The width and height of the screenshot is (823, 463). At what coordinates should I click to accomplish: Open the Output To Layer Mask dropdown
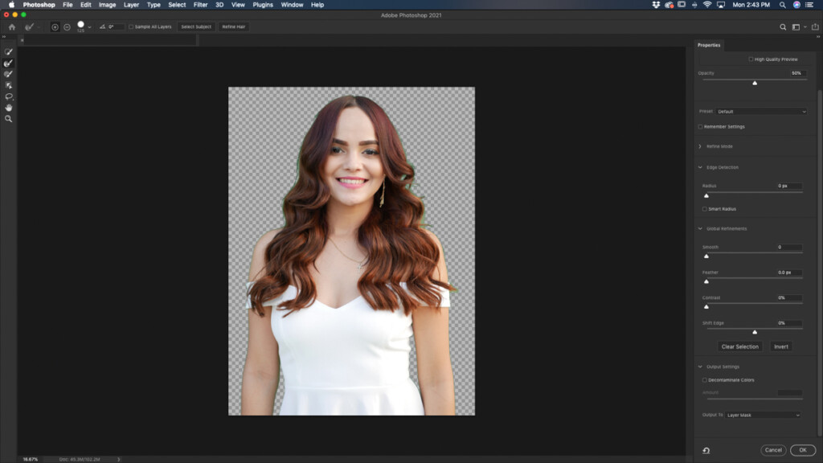point(764,416)
